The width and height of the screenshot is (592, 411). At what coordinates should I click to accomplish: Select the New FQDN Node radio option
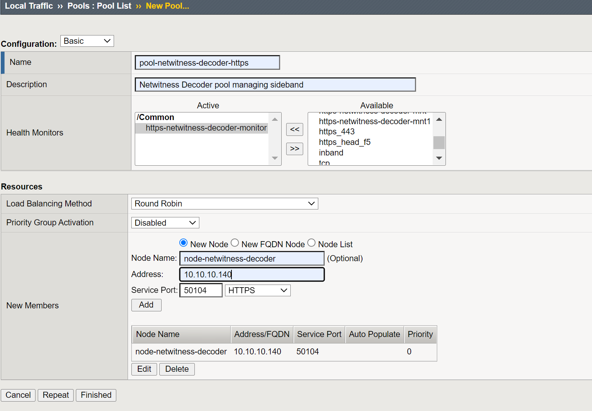tap(235, 243)
